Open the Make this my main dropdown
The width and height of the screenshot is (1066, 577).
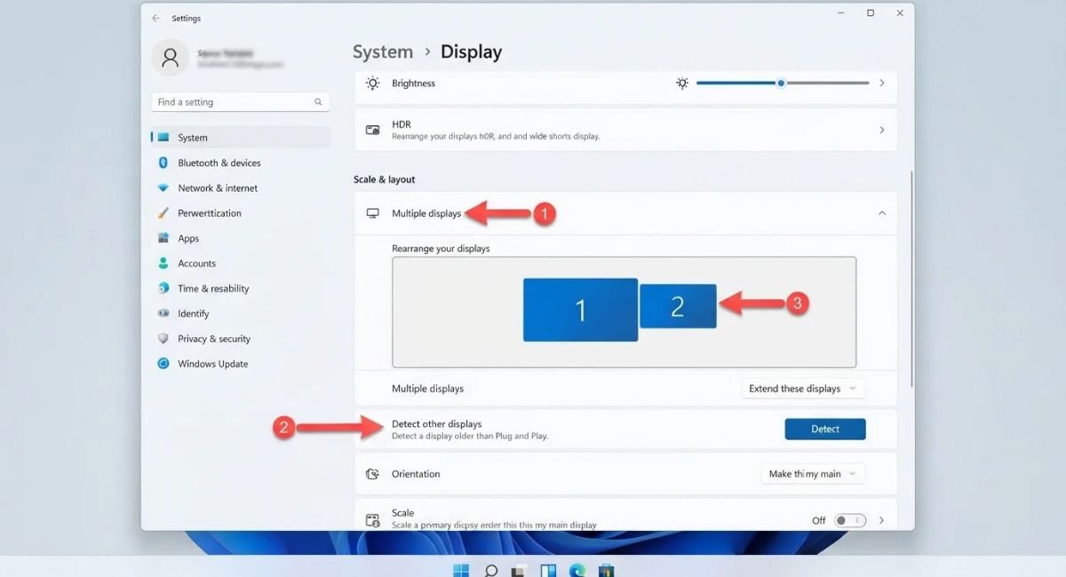813,474
